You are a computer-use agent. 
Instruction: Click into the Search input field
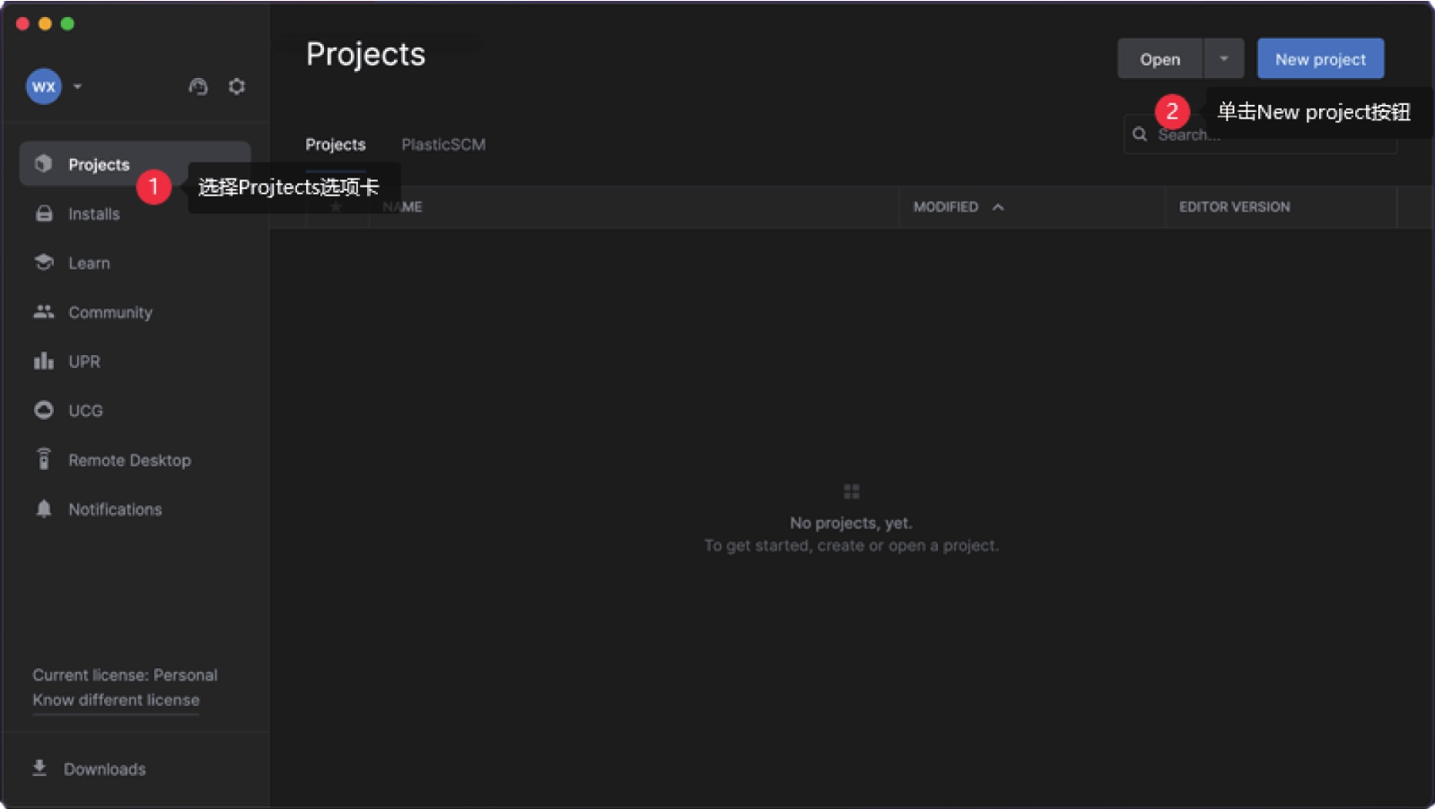pyautogui.click(x=1260, y=135)
